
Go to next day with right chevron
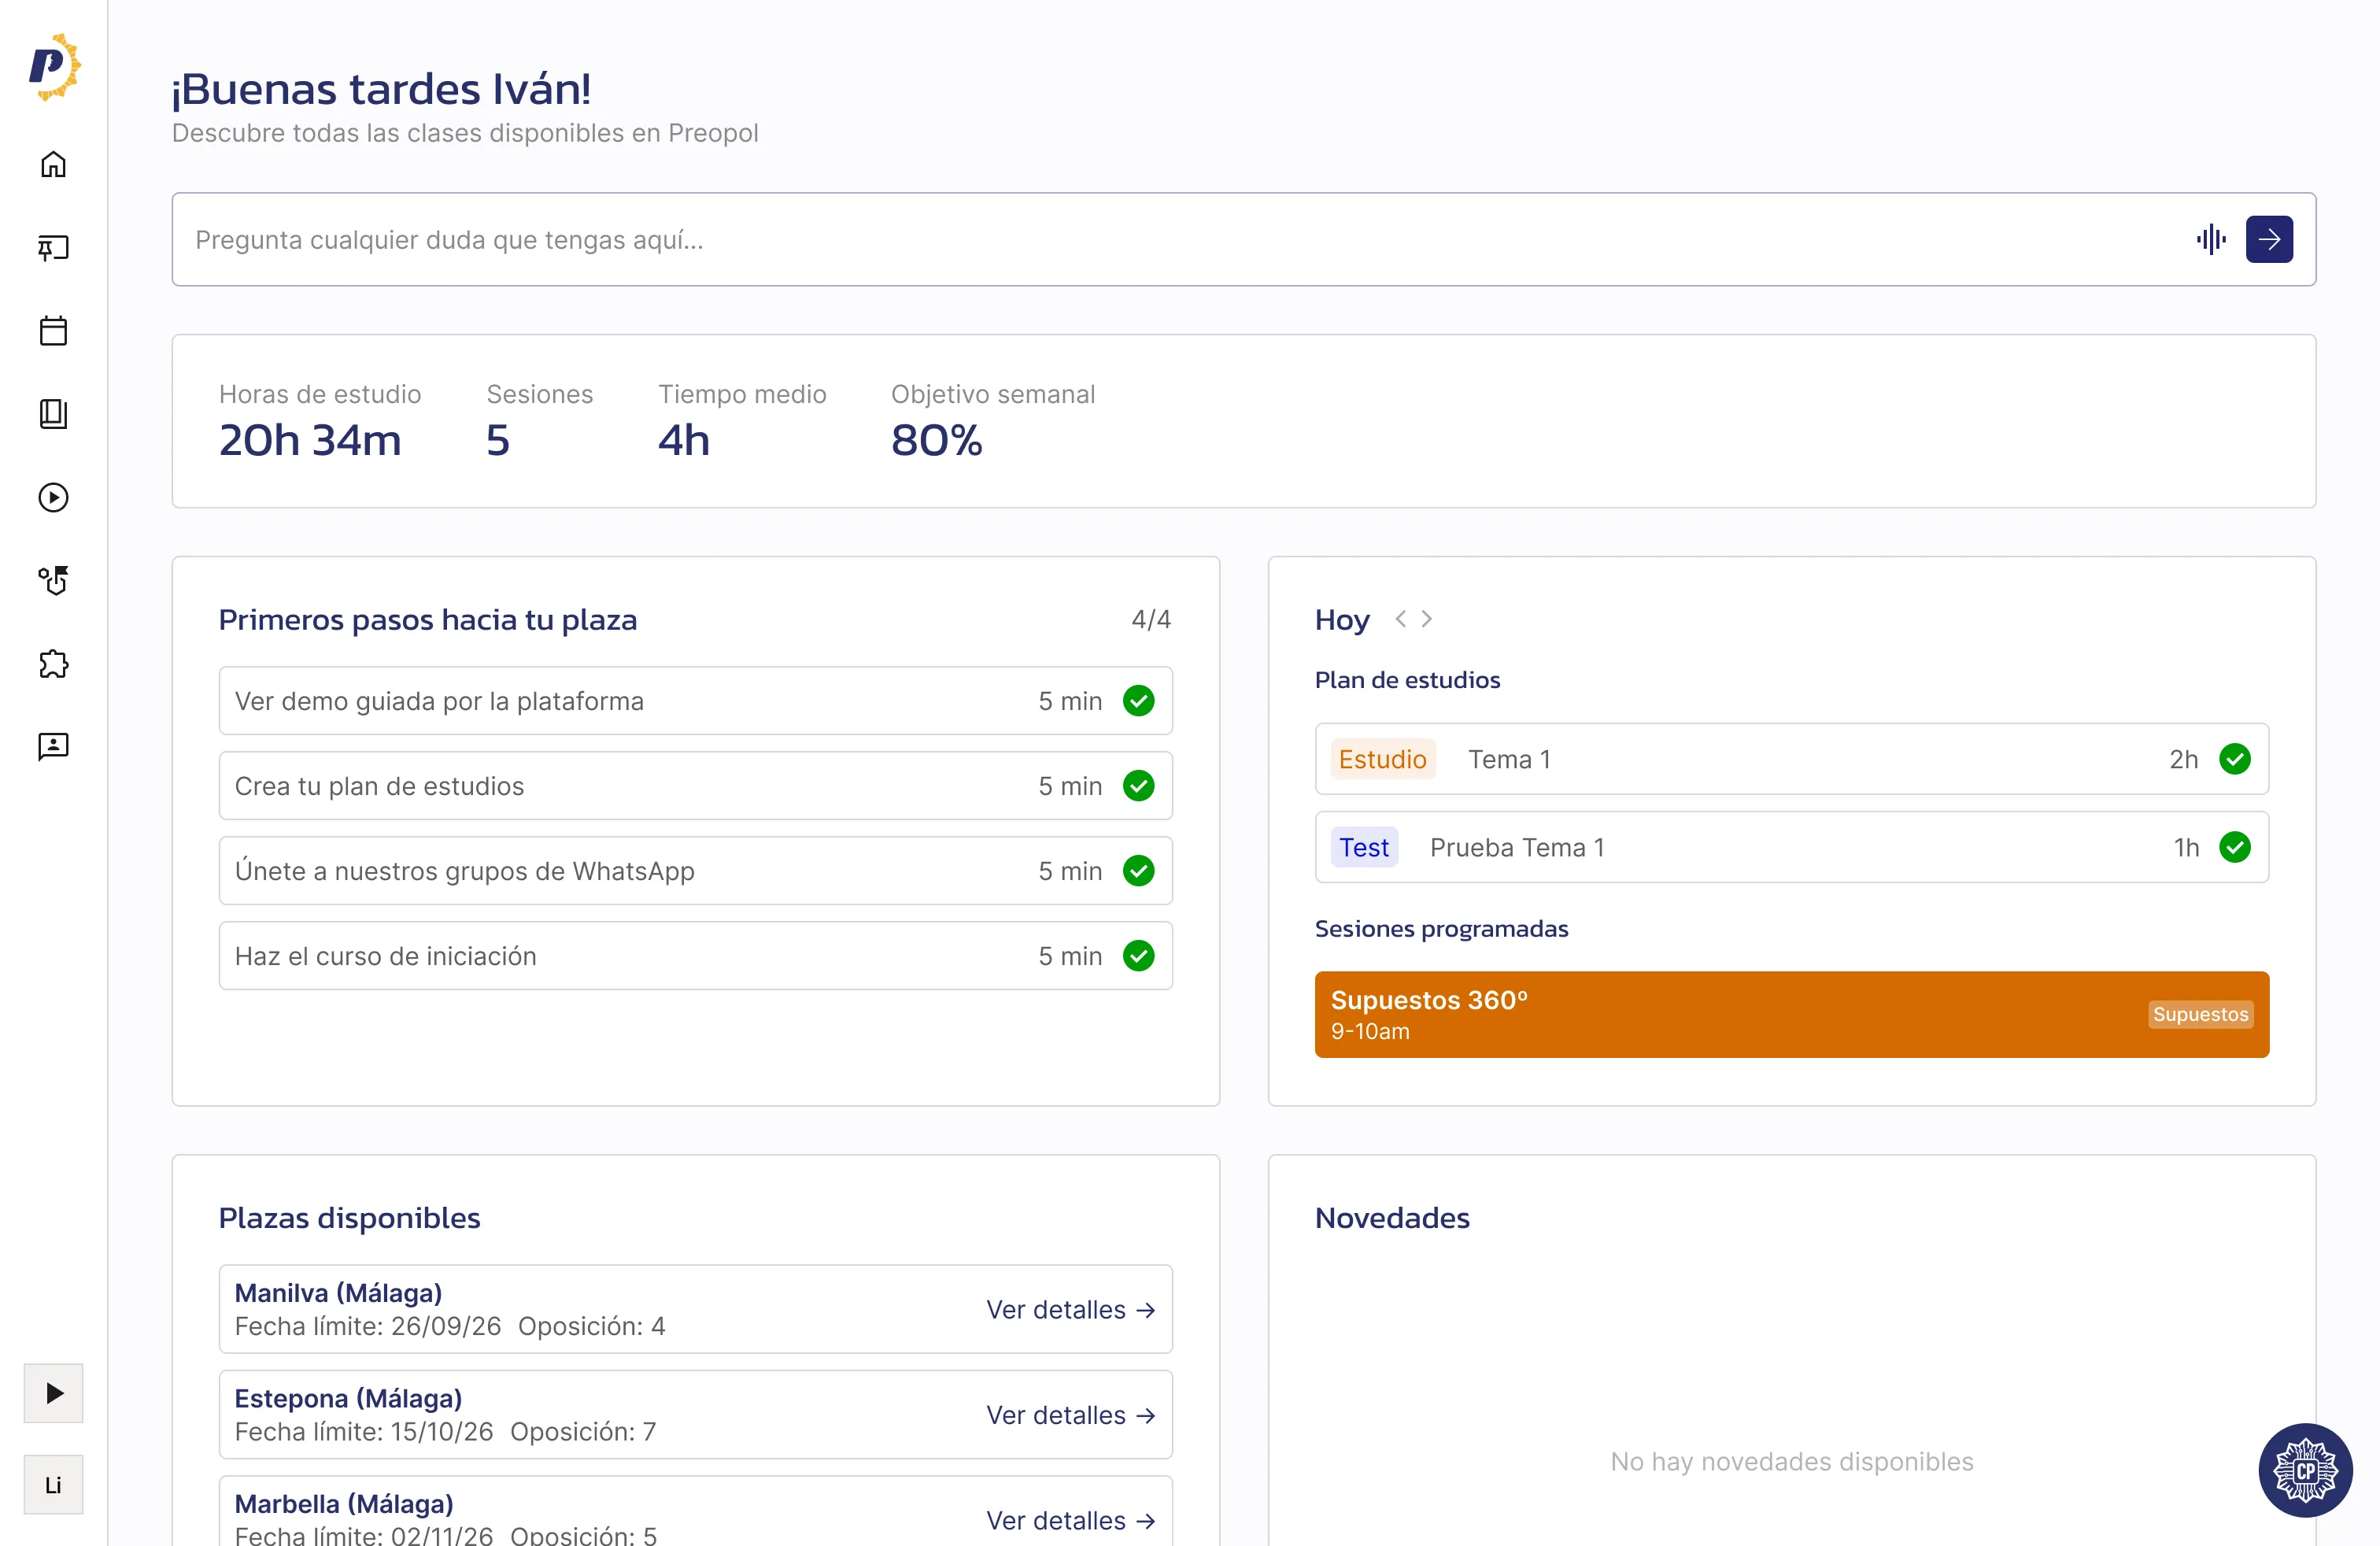pyautogui.click(x=1427, y=619)
